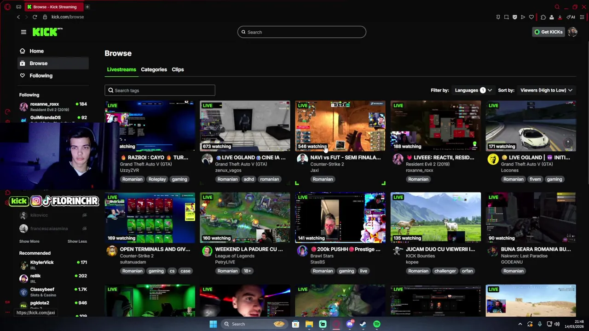Open Classybeef in Recommended list
The height and width of the screenshot is (331, 589).
click(53, 292)
